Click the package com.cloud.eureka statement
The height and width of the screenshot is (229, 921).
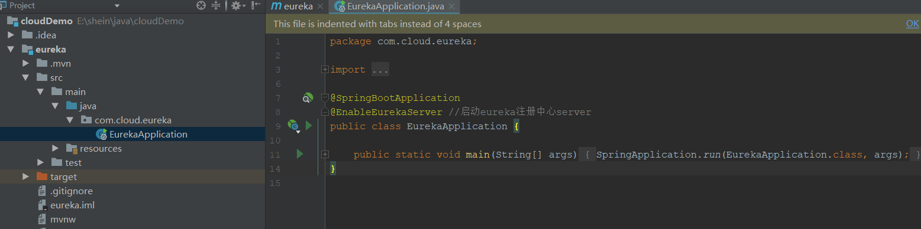click(x=403, y=41)
